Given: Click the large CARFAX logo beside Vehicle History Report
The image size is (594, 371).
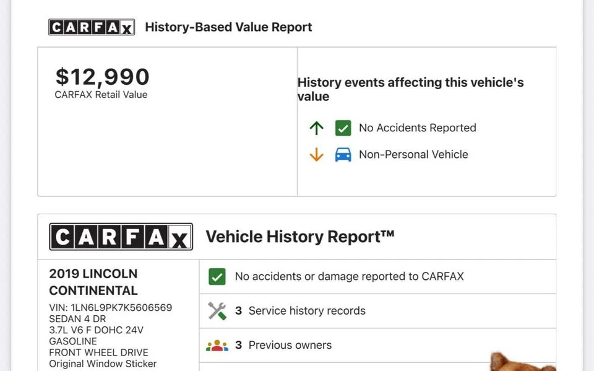Looking at the screenshot, I should coord(121,237).
